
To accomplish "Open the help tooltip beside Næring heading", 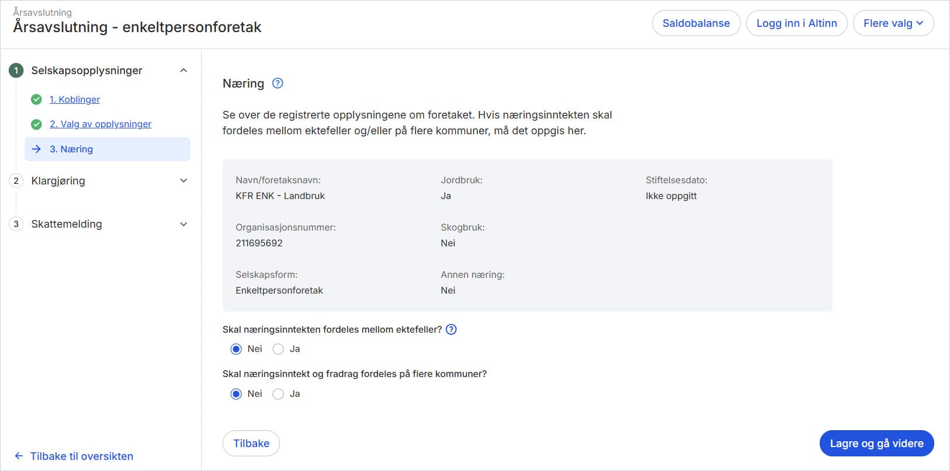I will tap(278, 83).
